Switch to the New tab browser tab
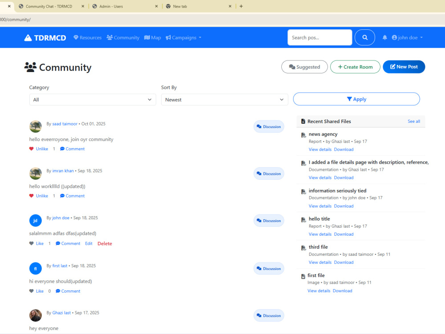This screenshot has width=445, height=334. (198, 6)
